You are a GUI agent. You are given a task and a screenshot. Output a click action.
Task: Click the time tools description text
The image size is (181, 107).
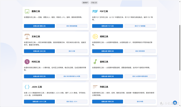[55, 69]
